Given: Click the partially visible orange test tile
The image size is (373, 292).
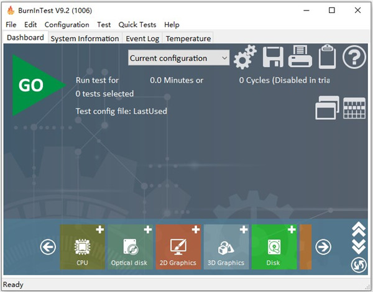Looking at the screenshot, I should 306,247.
